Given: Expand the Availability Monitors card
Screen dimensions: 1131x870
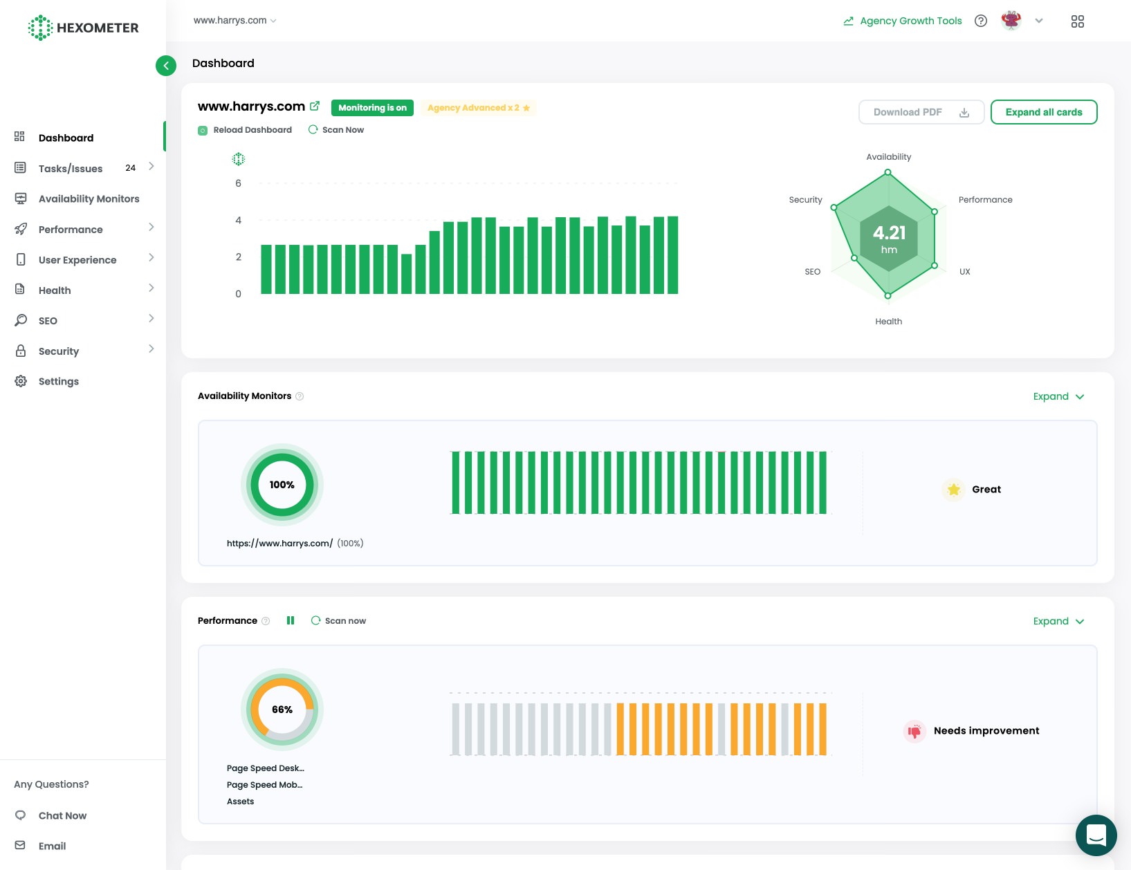Looking at the screenshot, I should [x=1058, y=396].
